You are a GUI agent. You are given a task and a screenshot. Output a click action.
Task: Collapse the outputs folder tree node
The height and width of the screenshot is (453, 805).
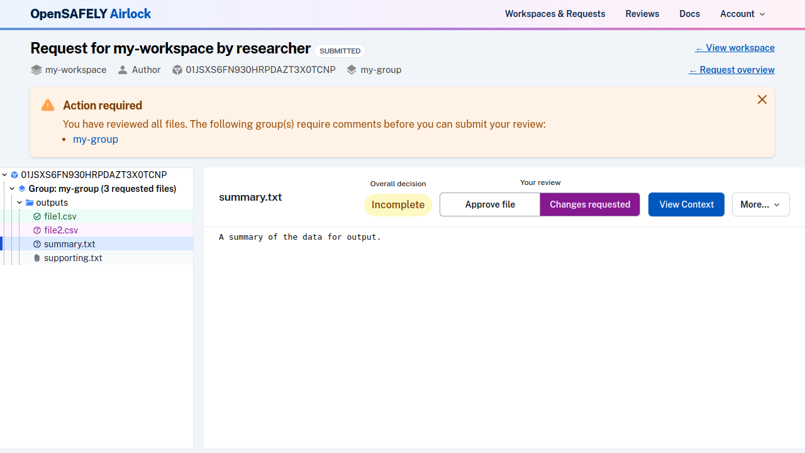[x=19, y=203]
